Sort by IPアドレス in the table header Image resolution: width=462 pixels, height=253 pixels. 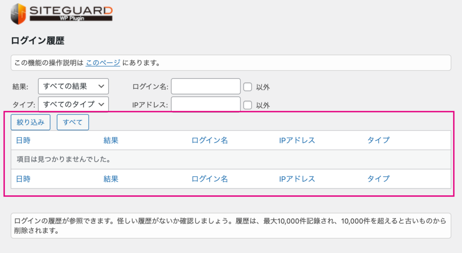(x=297, y=141)
